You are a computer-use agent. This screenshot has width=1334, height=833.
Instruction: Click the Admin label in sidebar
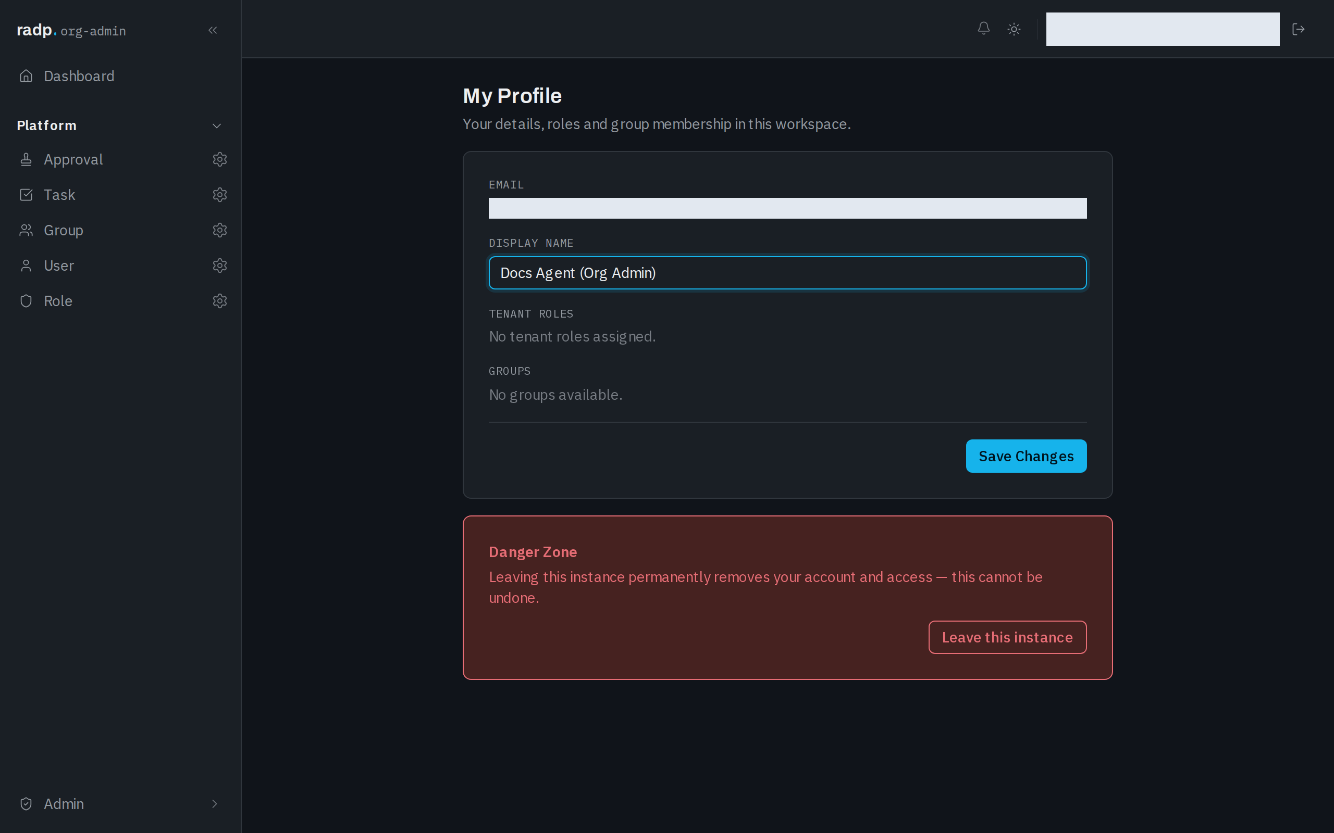coord(64,804)
